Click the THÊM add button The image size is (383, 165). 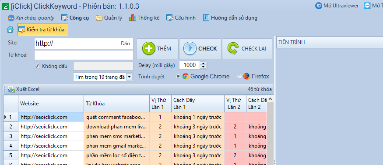click(157, 49)
